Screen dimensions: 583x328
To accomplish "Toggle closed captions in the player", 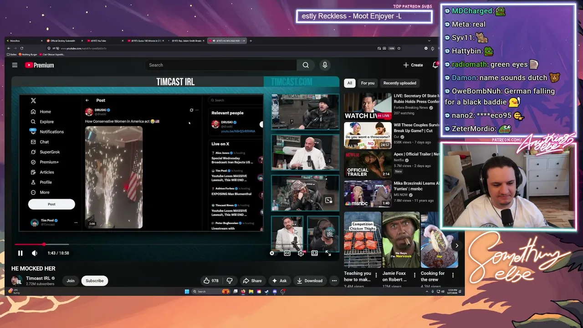I will (x=287, y=253).
